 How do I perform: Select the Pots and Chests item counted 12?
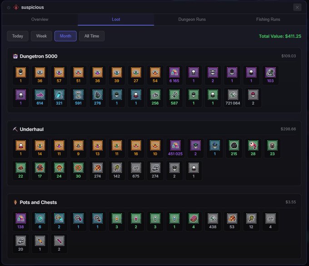pyautogui.click(x=251, y=221)
